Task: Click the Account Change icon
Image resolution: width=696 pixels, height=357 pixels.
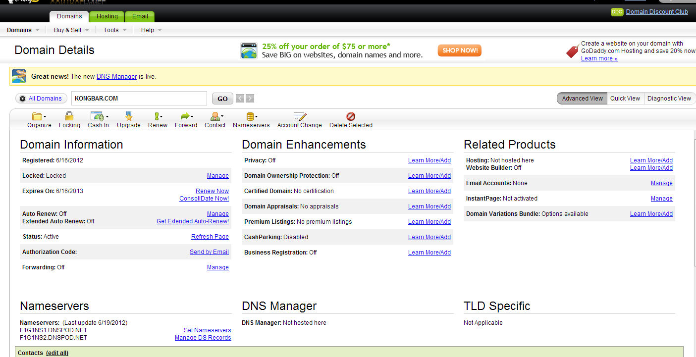Action: click(x=300, y=116)
